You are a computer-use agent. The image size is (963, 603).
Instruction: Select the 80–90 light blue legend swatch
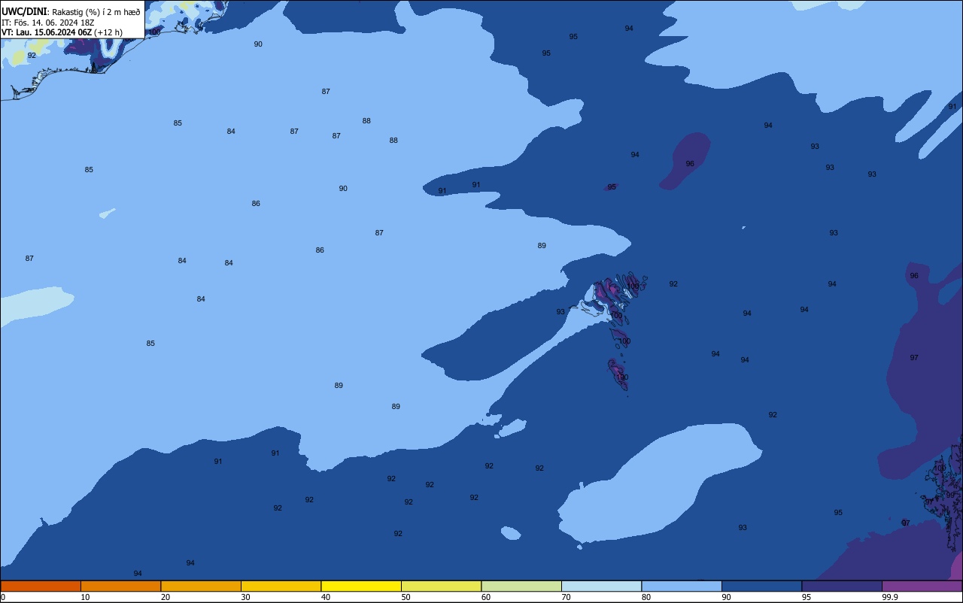(x=682, y=586)
